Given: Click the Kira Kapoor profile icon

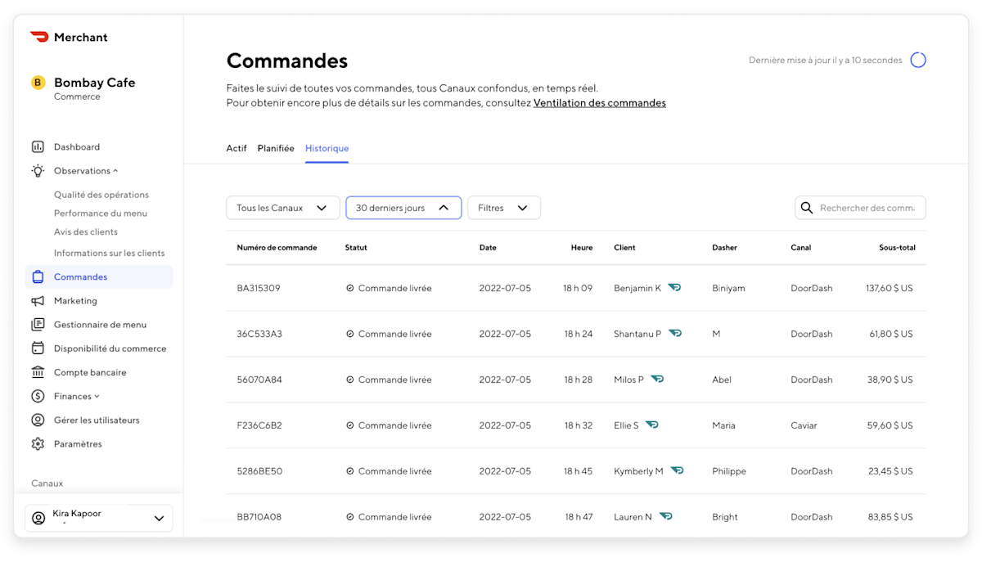Looking at the screenshot, I should tap(38, 518).
